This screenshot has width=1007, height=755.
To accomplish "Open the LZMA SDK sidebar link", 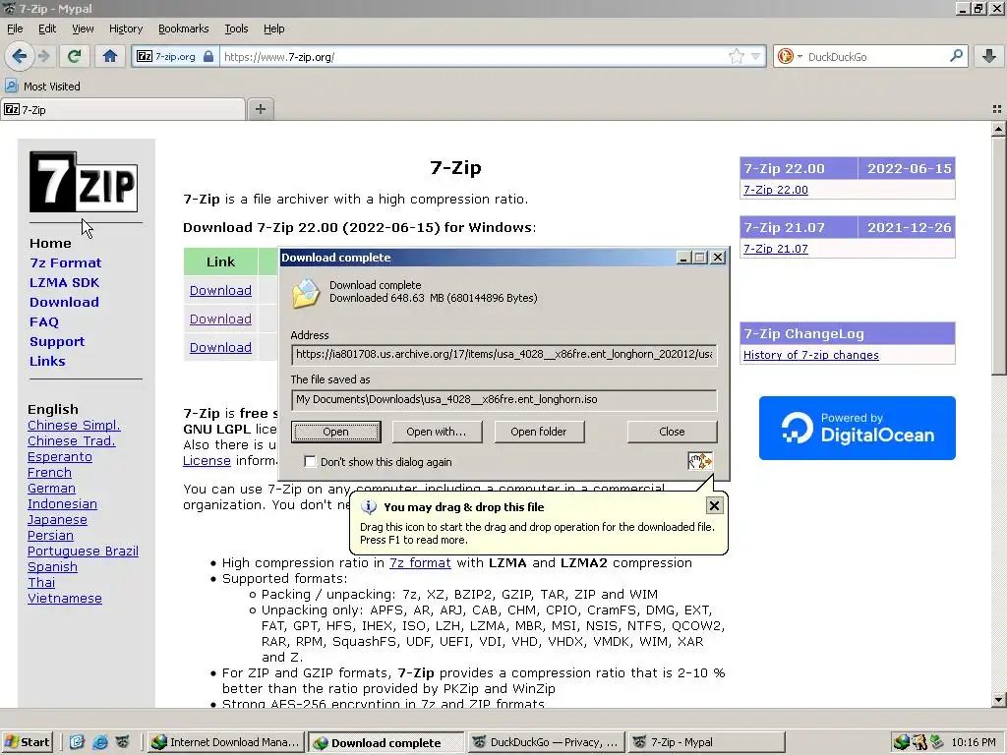I will (64, 282).
